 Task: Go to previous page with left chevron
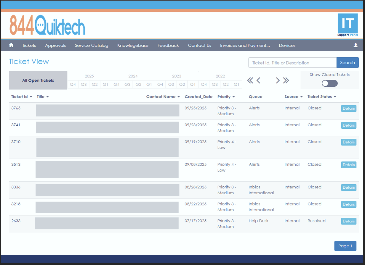tap(258, 80)
